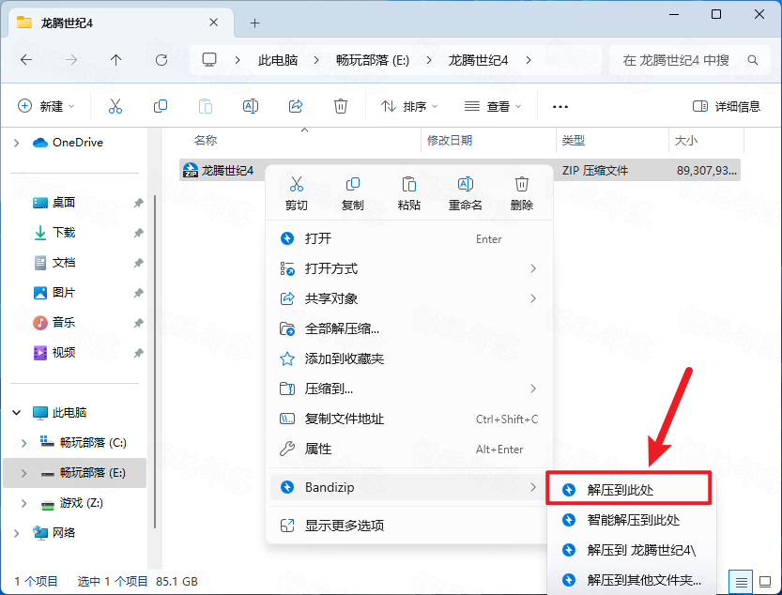Collapse the 此电脑 tree node
Image resolution: width=782 pixels, height=595 pixels.
17,413
